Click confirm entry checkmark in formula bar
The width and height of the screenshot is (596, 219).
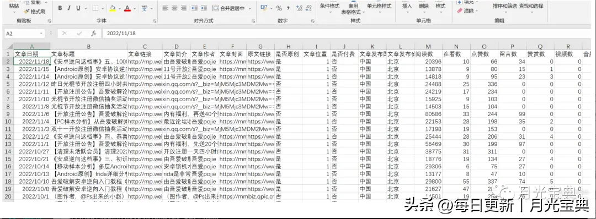coord(79,34)
